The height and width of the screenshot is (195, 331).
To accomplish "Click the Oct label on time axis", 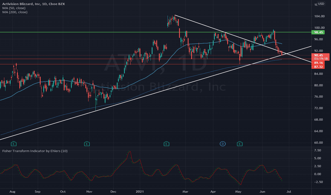I will [x=63, y=191].
